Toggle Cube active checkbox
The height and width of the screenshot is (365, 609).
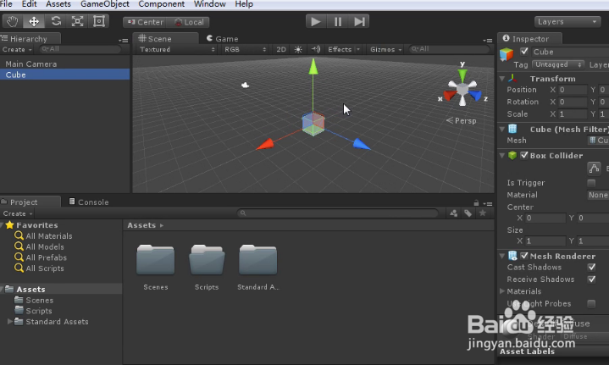524,52
